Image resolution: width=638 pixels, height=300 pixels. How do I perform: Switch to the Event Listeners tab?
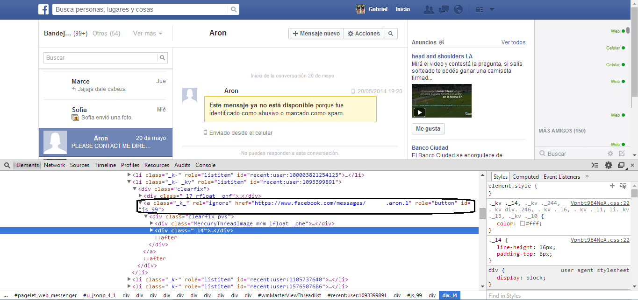(561, 177)
